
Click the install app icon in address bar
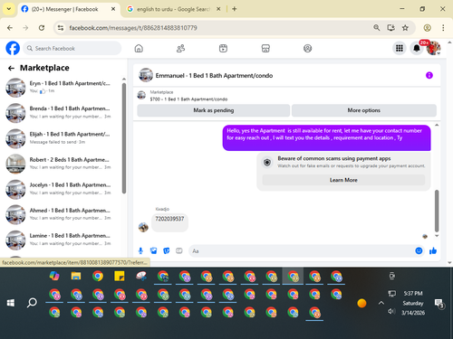[x=390, y=28]
